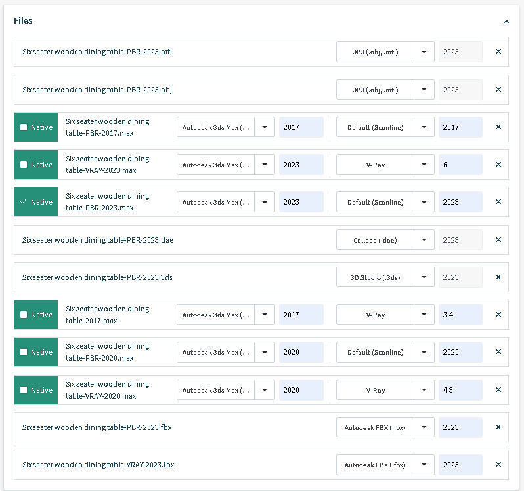Open format dropdown for PBR-2023.fbx

coord(424,427)
